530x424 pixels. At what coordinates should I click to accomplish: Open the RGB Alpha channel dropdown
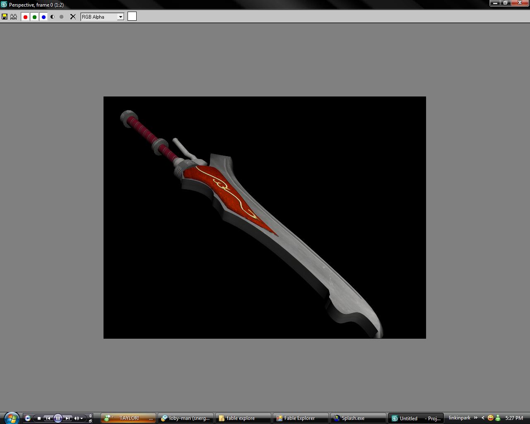pyautogui.click(x=120, y=17)
